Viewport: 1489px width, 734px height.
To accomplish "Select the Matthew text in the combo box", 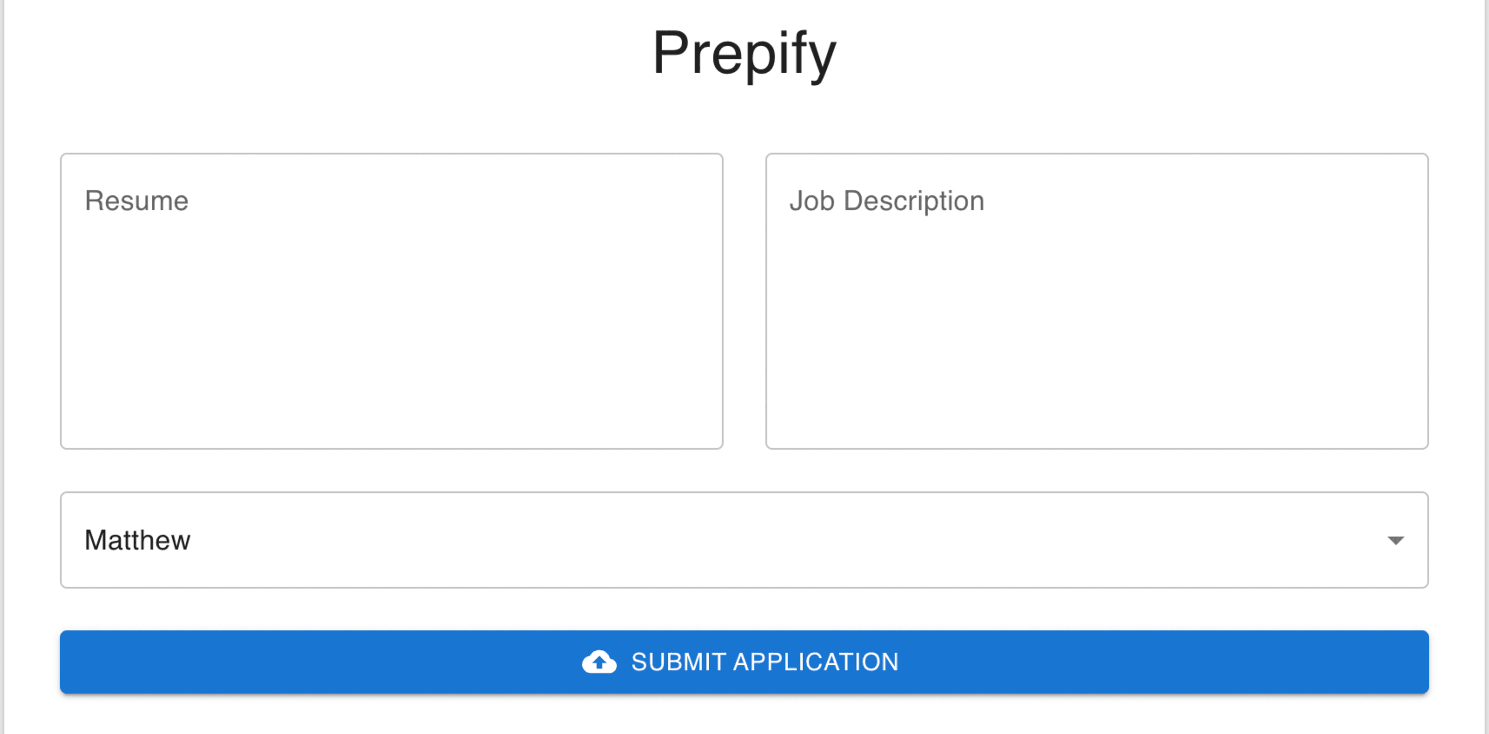I will (x=137, y=540).
